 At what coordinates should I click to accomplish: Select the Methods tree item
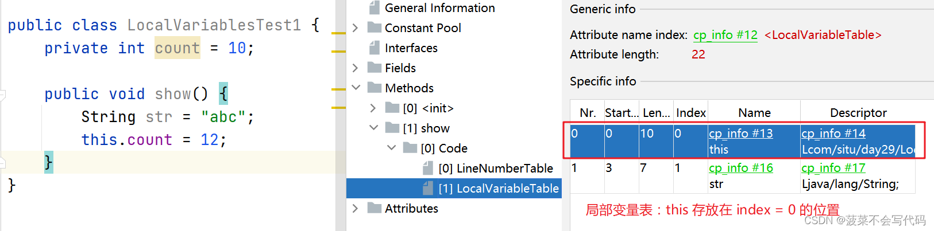click(x=409, y=88)
